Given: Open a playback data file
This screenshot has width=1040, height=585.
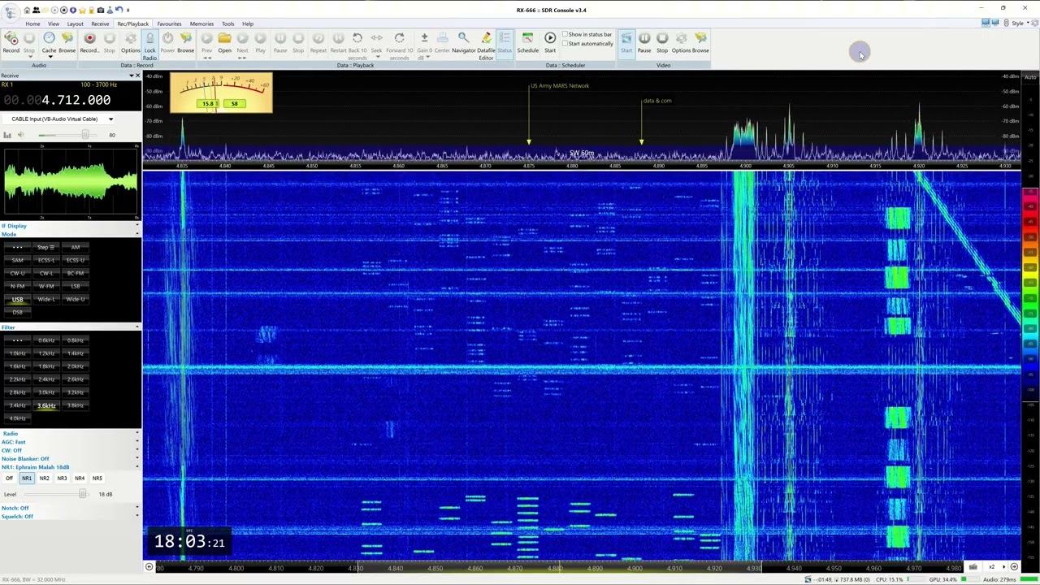Looking at the screenshot, I should (x=224, y=41).
